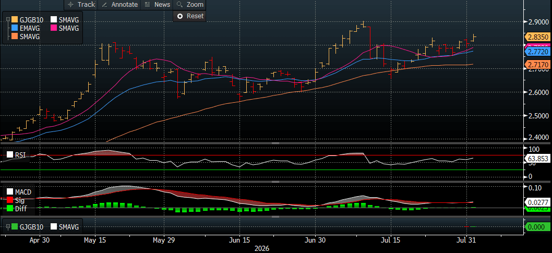The image size is (552, 253).
Task: Select SMAVG label in the bottom legend
Action: [x=69, y=227]
